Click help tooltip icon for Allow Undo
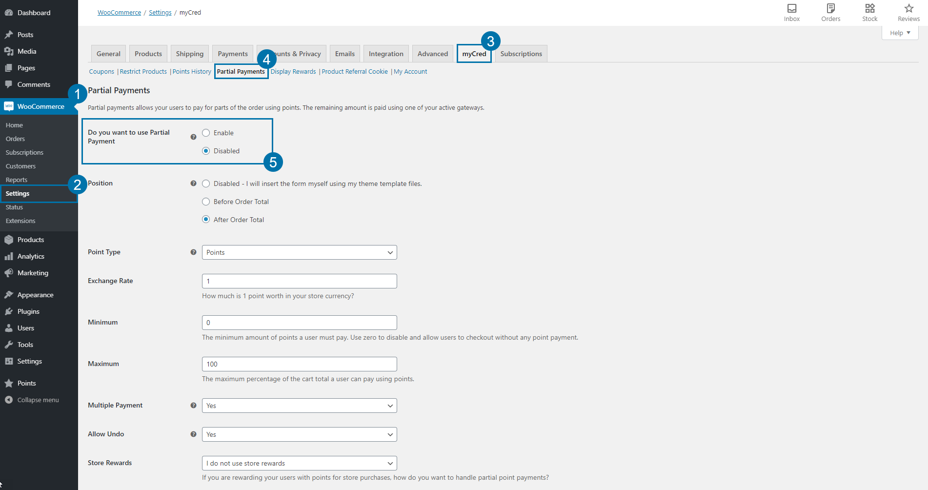Screen dimensions: 928x490 [x=194, y=434]
